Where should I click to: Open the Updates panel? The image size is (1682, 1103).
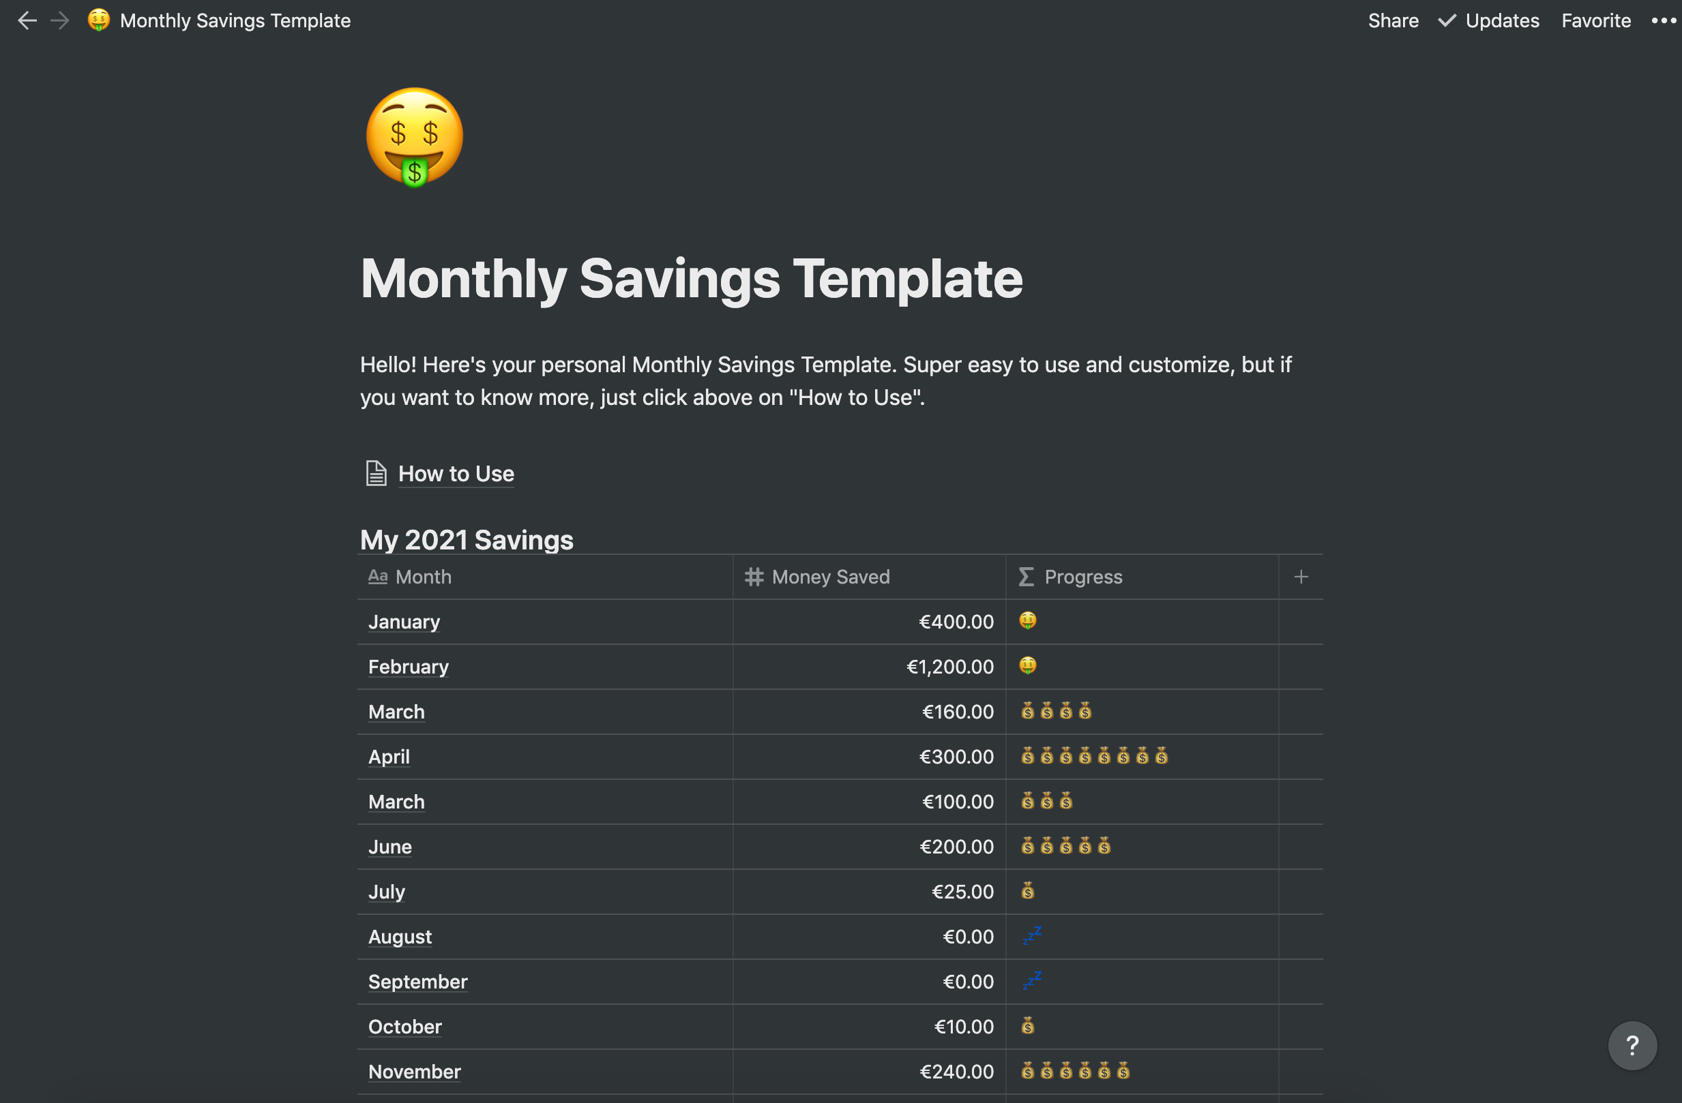1503,20
